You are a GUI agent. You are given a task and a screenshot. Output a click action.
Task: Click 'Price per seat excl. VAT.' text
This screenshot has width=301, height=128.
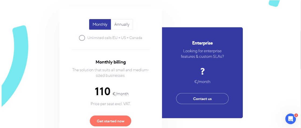point(111,104)
